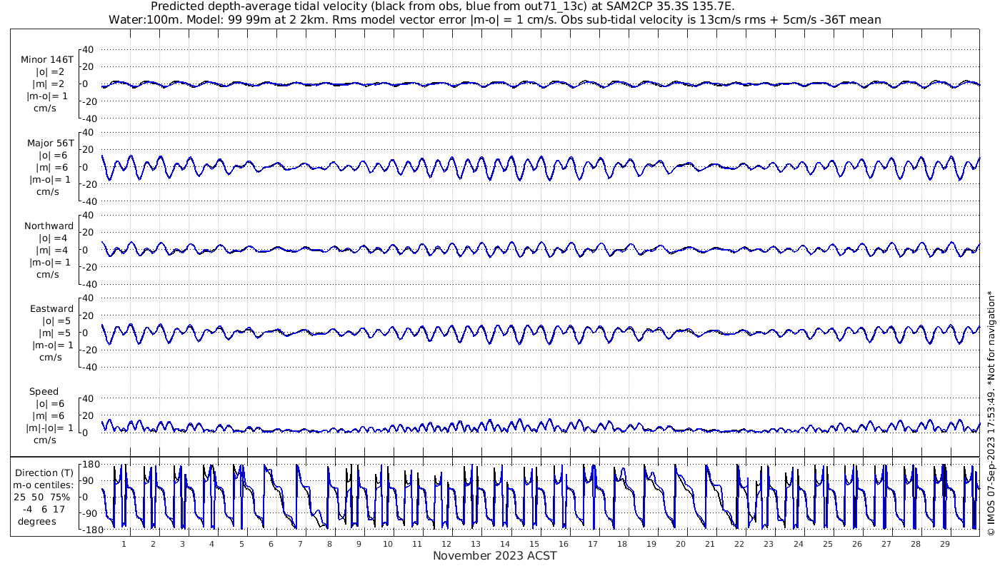
Task: Click day 17 label on the date axis
Action: [593, 544]
